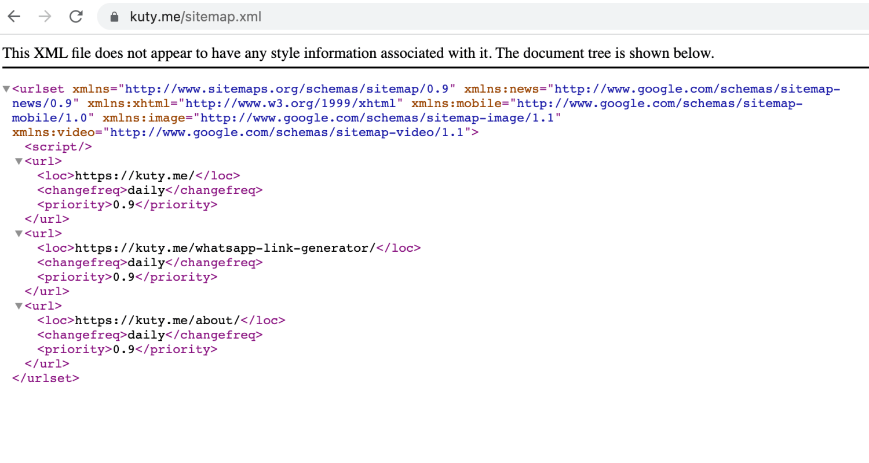Collapse the url node for https://kuty.me/
869x463 pixels.
click(19, 161)
